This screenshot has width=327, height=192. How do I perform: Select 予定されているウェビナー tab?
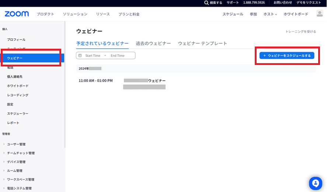coord(102,44)
